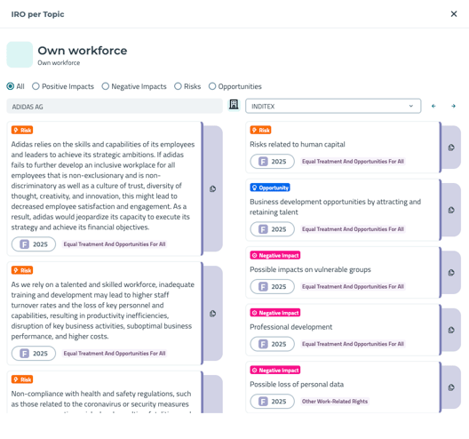Close the IRO per Topic dialog
Screen dimensions: 469x439
point(454,13)
